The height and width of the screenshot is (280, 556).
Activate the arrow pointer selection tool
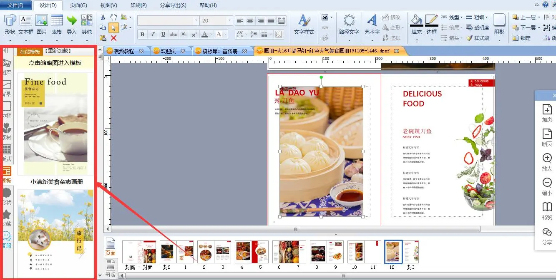[113, 27]
